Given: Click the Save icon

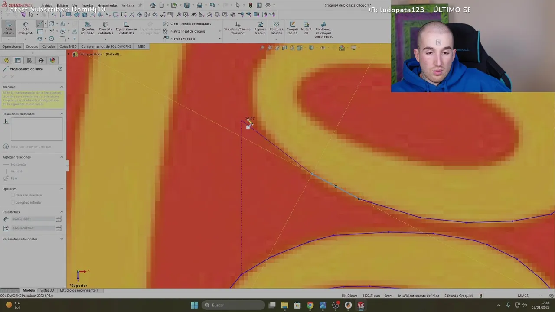Looking at the screenshot, I should click(x=187, y=5).
